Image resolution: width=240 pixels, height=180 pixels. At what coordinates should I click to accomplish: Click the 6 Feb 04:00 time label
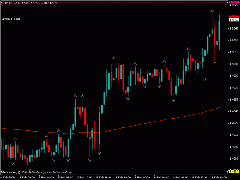(x=162, y=178)
